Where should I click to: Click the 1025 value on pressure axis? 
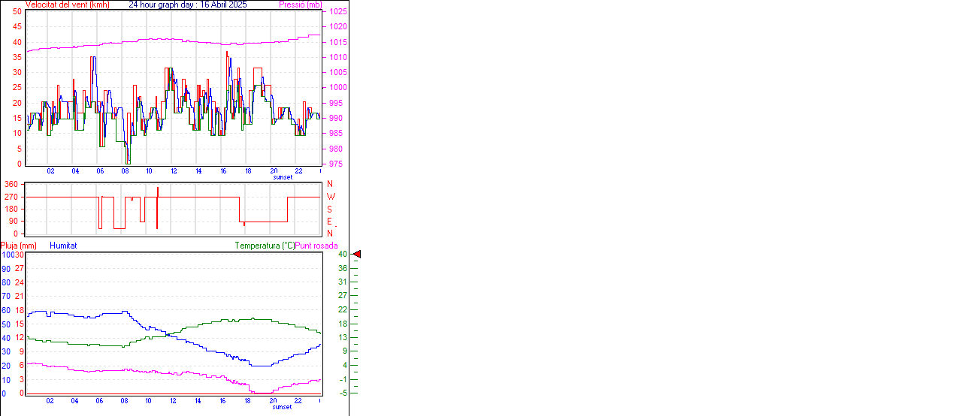(x=337, y=12)
